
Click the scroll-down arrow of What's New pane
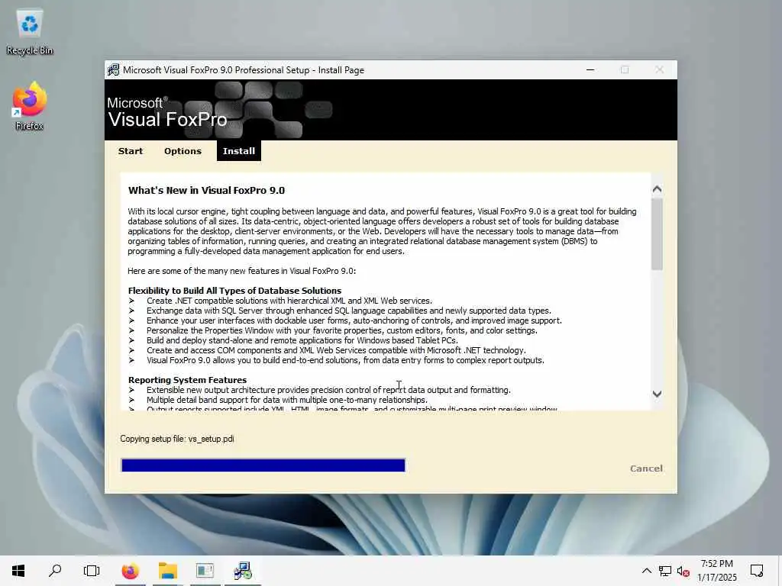657,394
